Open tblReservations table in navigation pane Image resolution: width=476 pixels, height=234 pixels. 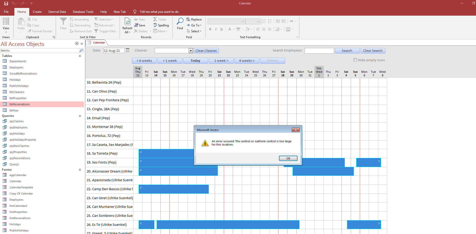coord(20,104)
